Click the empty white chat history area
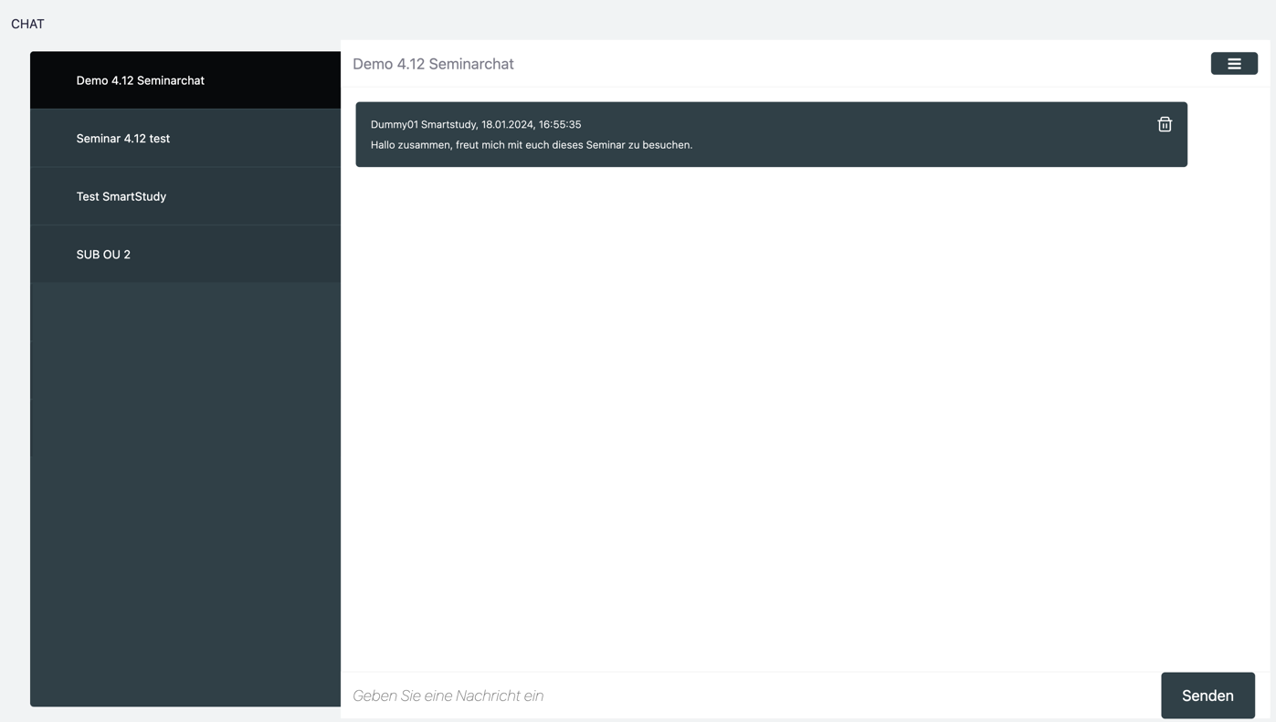This screenshot has height=722, width=1276. pyautogui.click(x=767, y=411)
